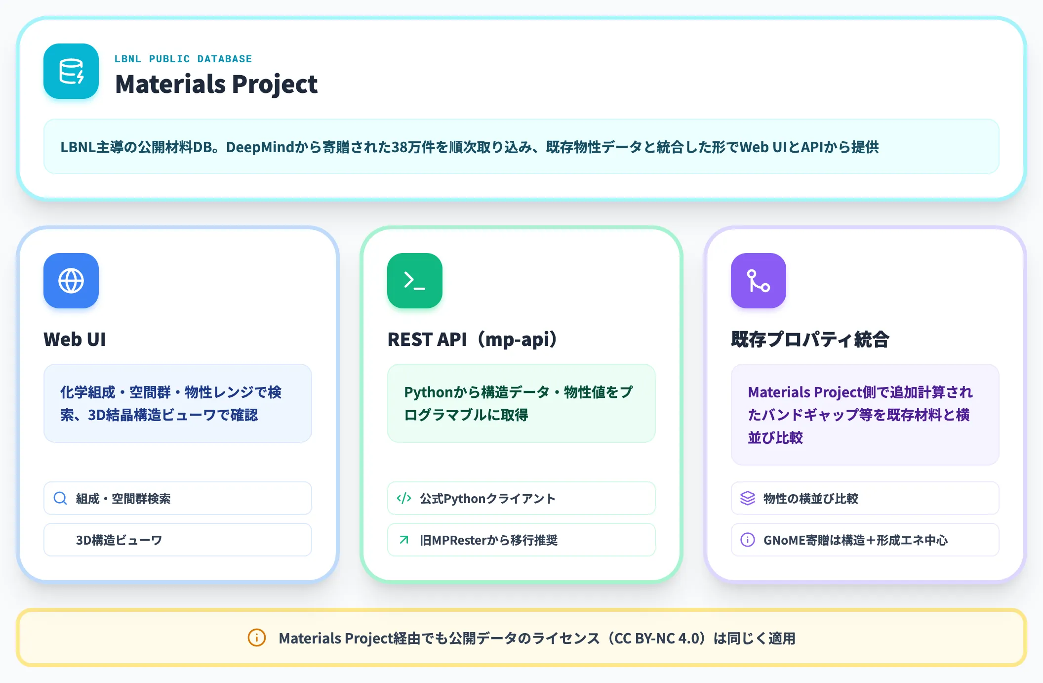Screen dimensions: 1043x683
Task: Click the REST API（mp-api）title
Action: [x=473, y=340]
